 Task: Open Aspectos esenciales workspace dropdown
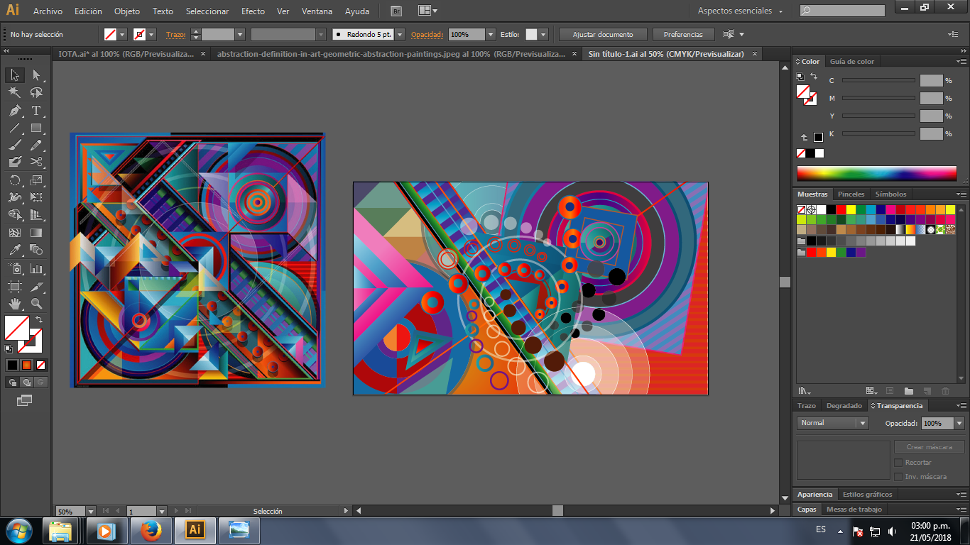pos(740,11)
